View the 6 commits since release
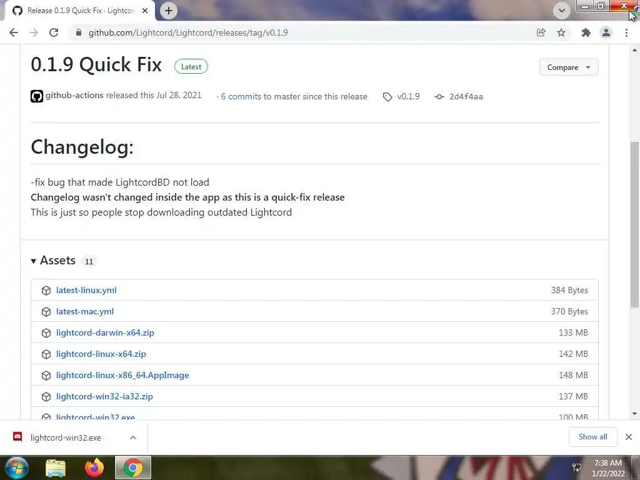The width and height of the screenshot is (640, 480). [241, 97]
